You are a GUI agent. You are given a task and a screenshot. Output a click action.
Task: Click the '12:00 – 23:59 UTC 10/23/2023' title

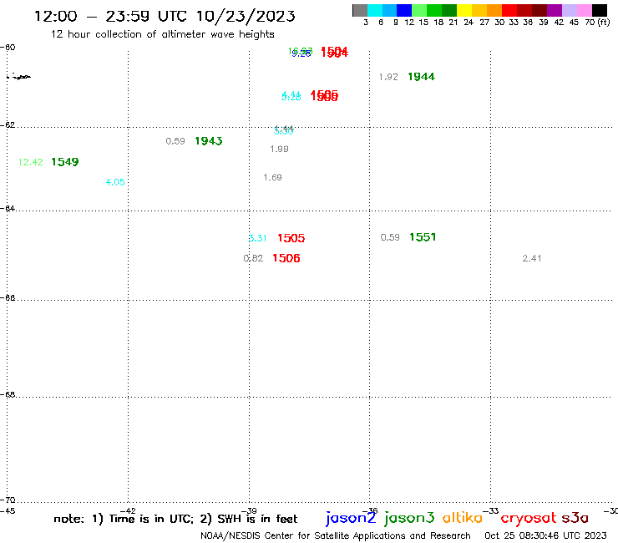(165, 16)
